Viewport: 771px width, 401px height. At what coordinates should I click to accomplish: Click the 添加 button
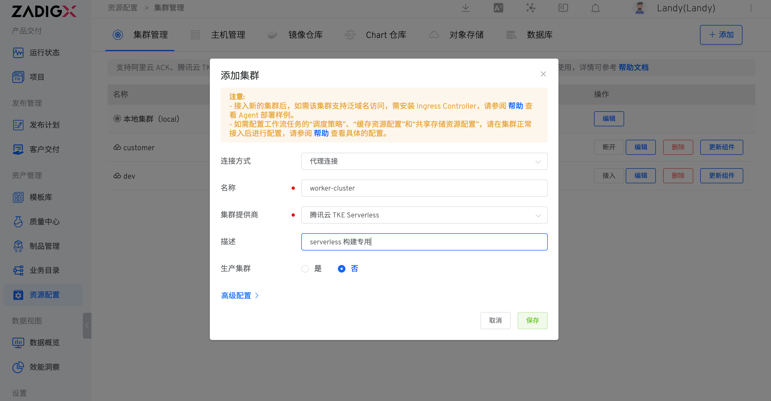[721, 35]
